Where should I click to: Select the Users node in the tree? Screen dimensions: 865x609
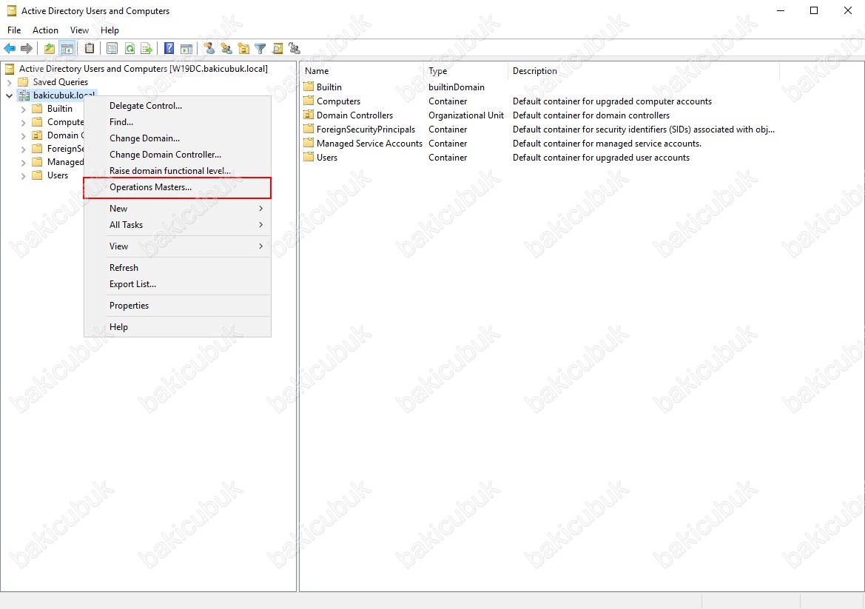pos(58,175)
